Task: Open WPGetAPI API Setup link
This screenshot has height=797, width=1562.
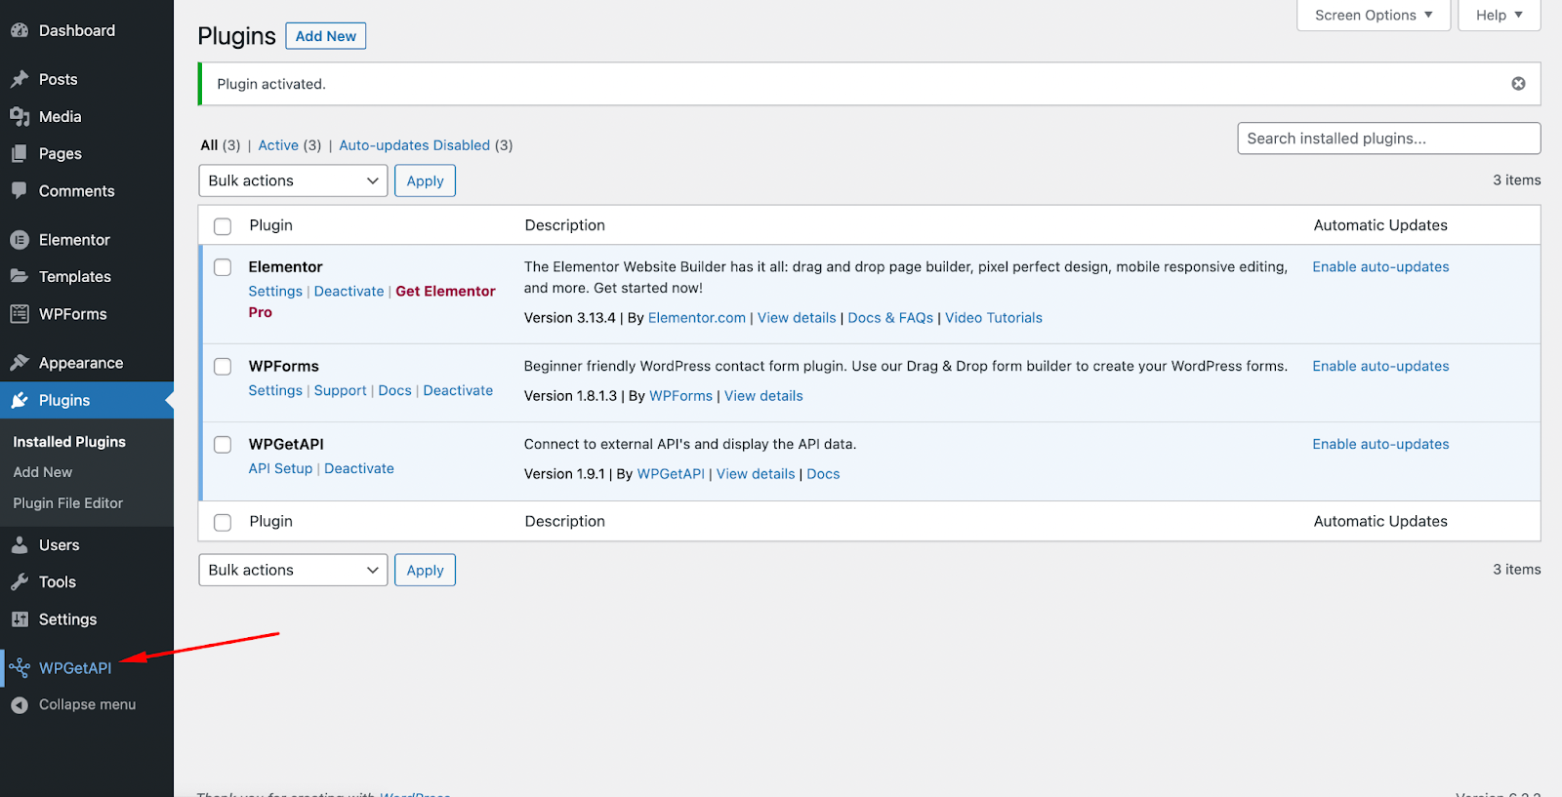Action: click(280, 468)
